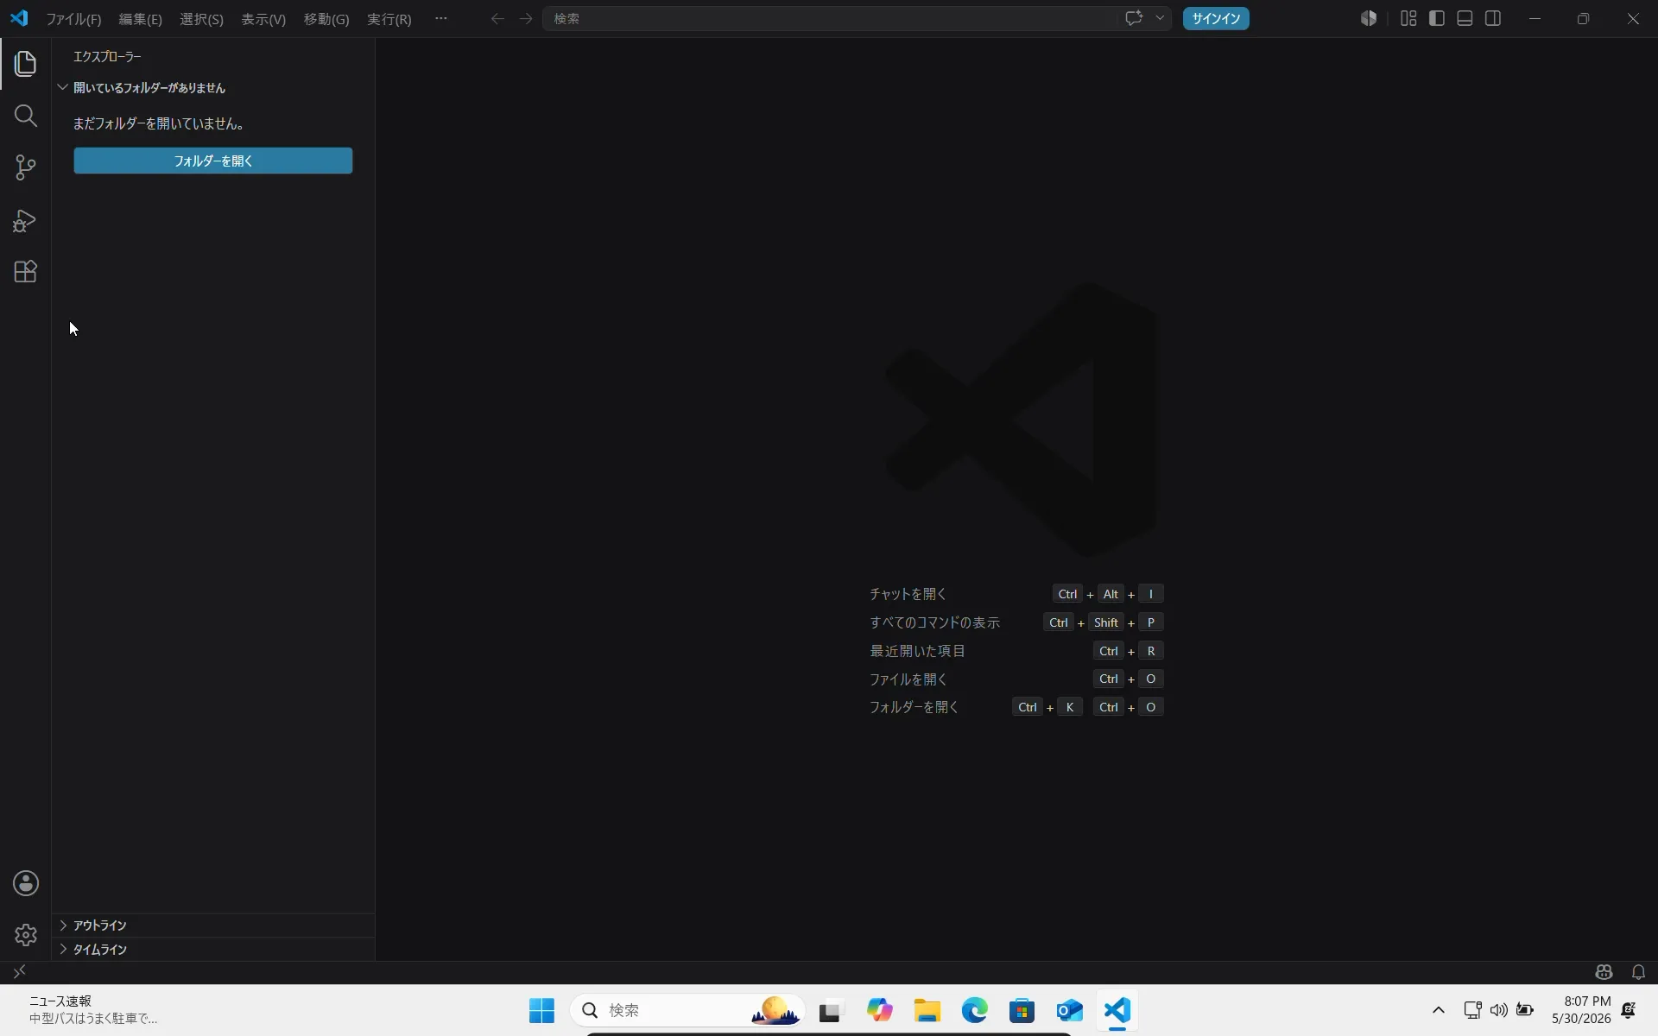
Task: Go back with the left arrow
Action: pos(497,18)
